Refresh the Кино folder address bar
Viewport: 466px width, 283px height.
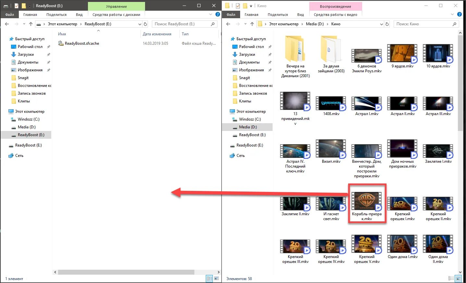point(387,24)
